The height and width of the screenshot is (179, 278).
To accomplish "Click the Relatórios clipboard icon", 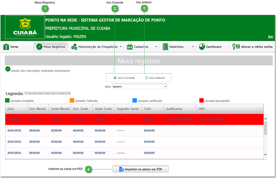I will pyautogui.click(x=165, y=47).
